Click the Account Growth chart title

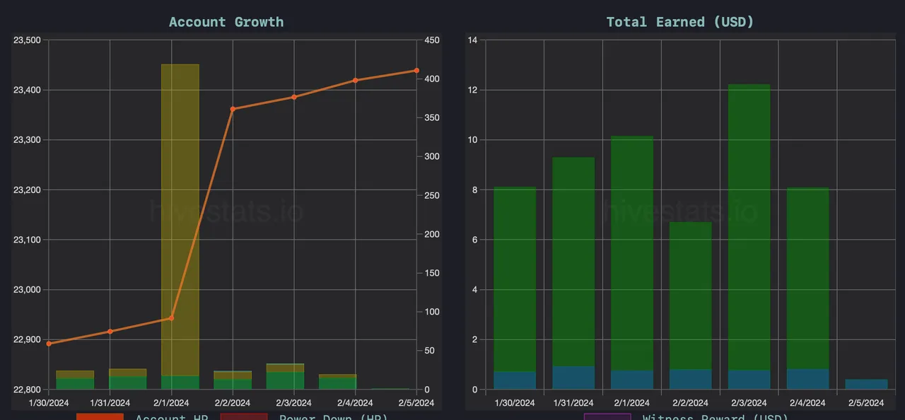coord(226,22)
